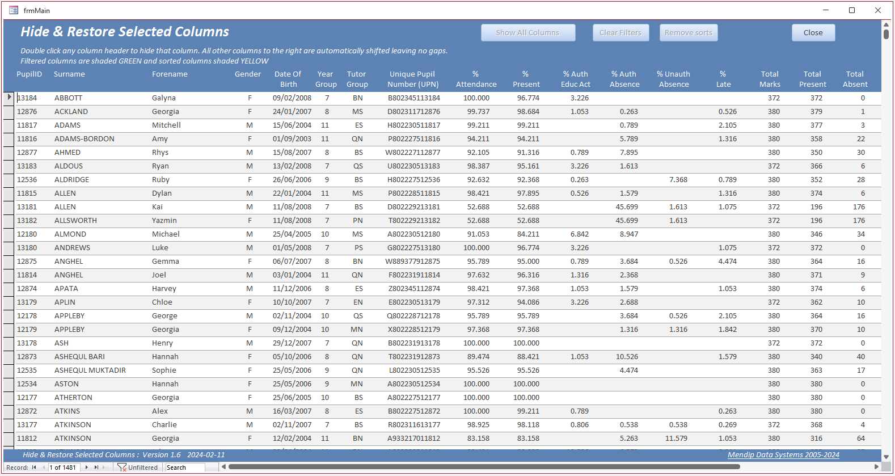
Task: Open Mendip Data Systems 2005-2024 link
Action: (783, 455)
